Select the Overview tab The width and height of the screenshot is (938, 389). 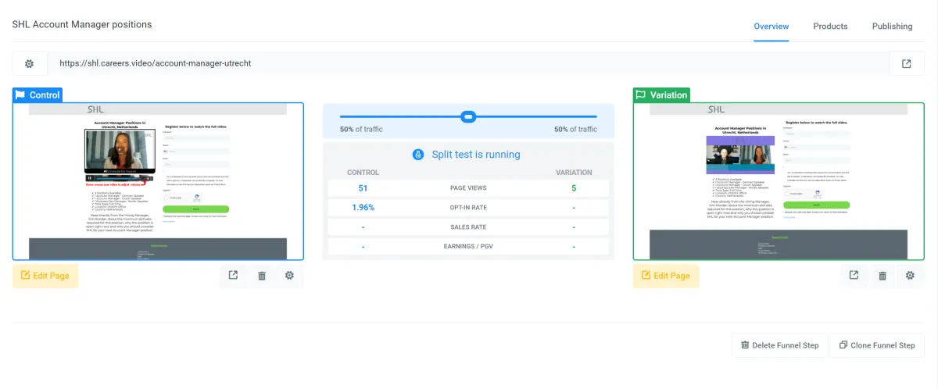pyautogui.click(x=771, y=26)
